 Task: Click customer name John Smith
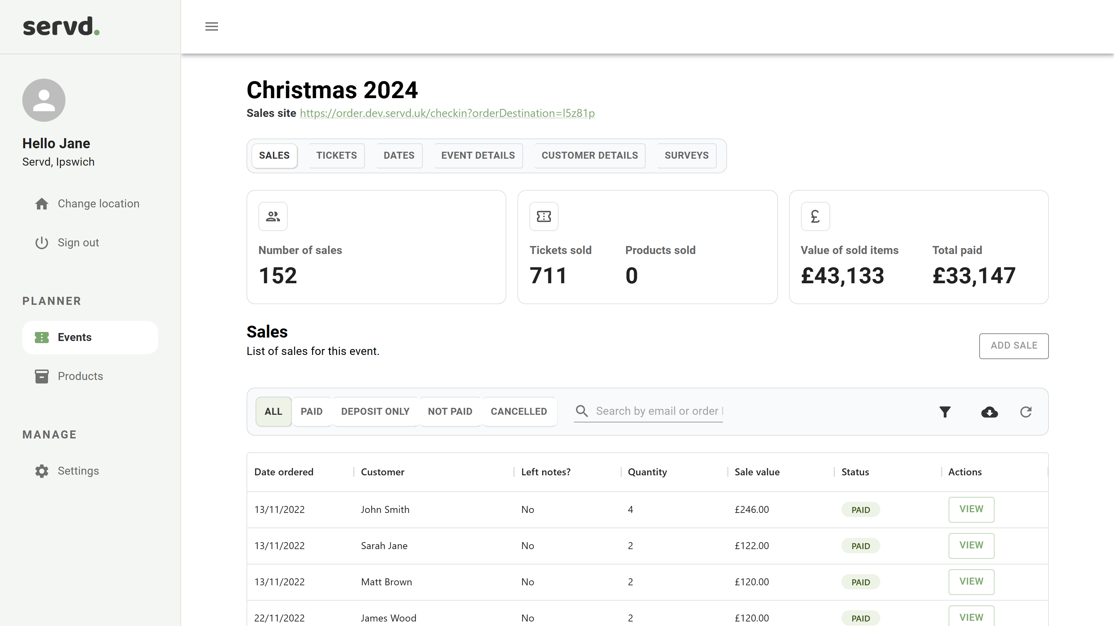click(385, 509)
